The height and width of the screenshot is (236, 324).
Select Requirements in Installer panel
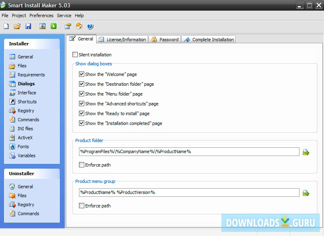tap(27, 75)
